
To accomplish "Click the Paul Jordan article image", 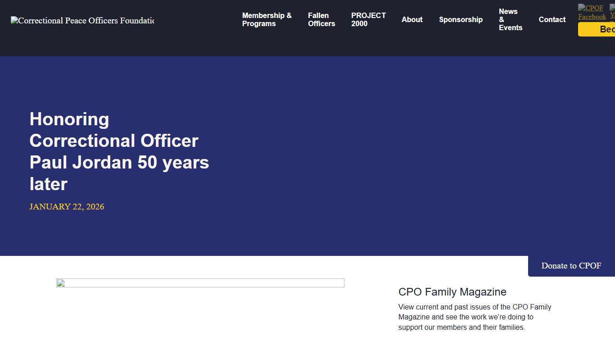I will [200, 282].
